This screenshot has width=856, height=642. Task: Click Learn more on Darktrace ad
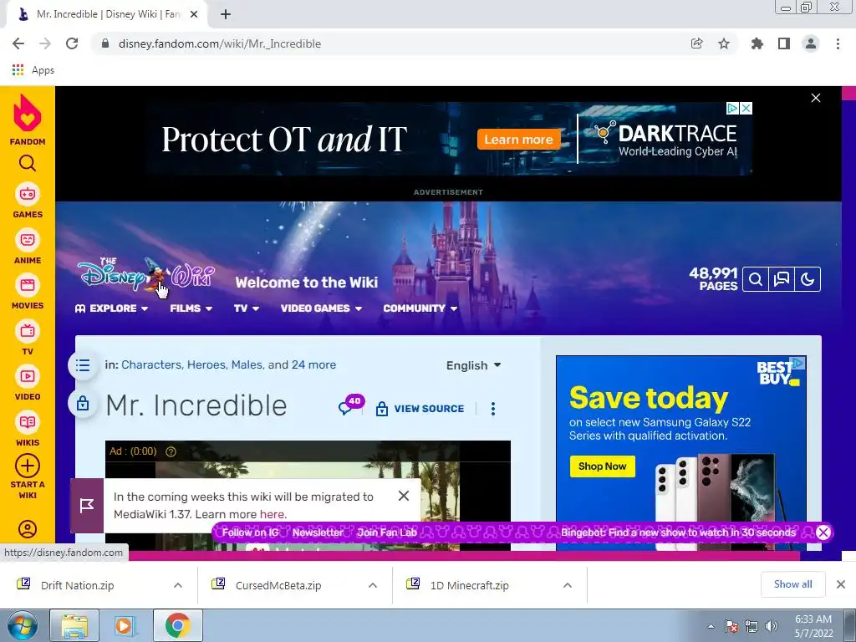tap(518, 140)
